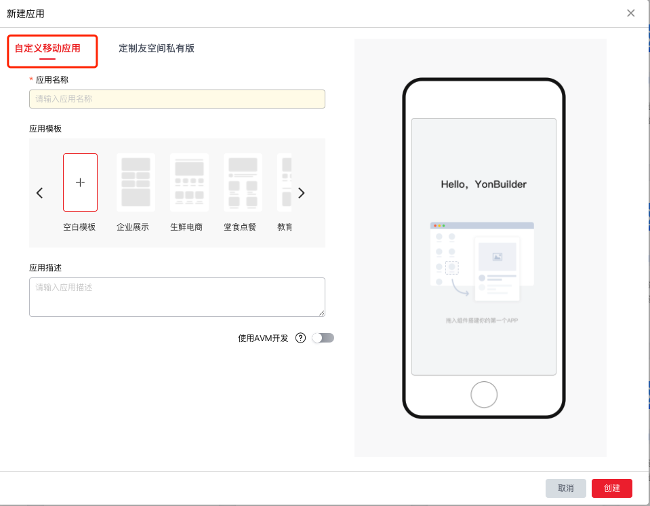The height and width of the screenshot is (506, 650).
Task: Click the 企业展示 label text
Action: tap(133, 227)
